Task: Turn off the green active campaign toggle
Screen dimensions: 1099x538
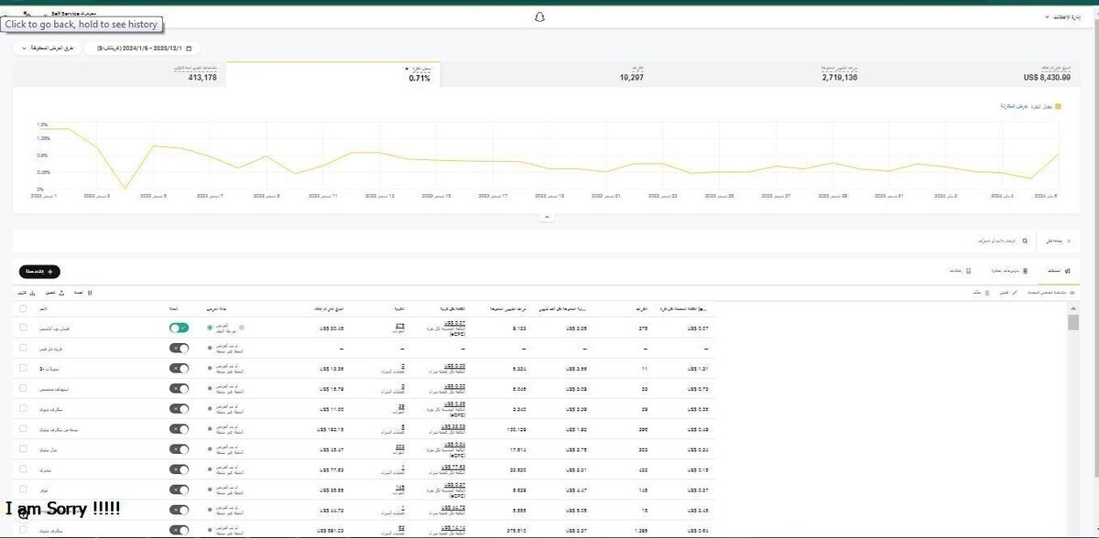Action: point(179,328)
